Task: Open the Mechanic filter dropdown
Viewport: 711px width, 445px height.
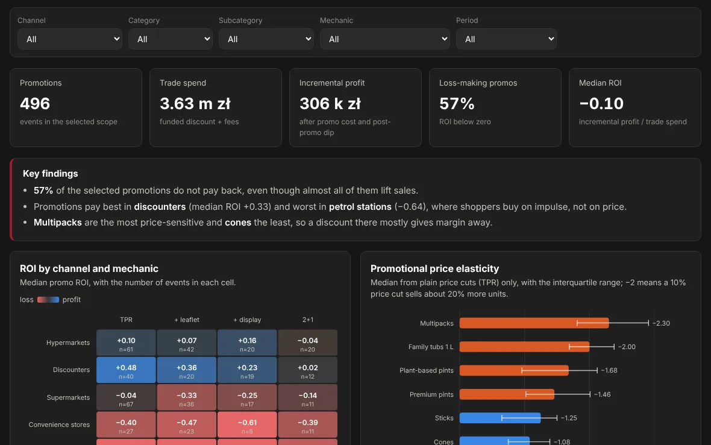Action: (x=384, y=39)
